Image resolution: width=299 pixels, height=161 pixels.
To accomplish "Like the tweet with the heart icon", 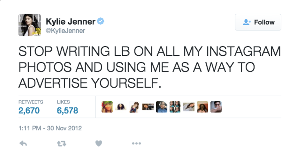I will click(99, 143).
